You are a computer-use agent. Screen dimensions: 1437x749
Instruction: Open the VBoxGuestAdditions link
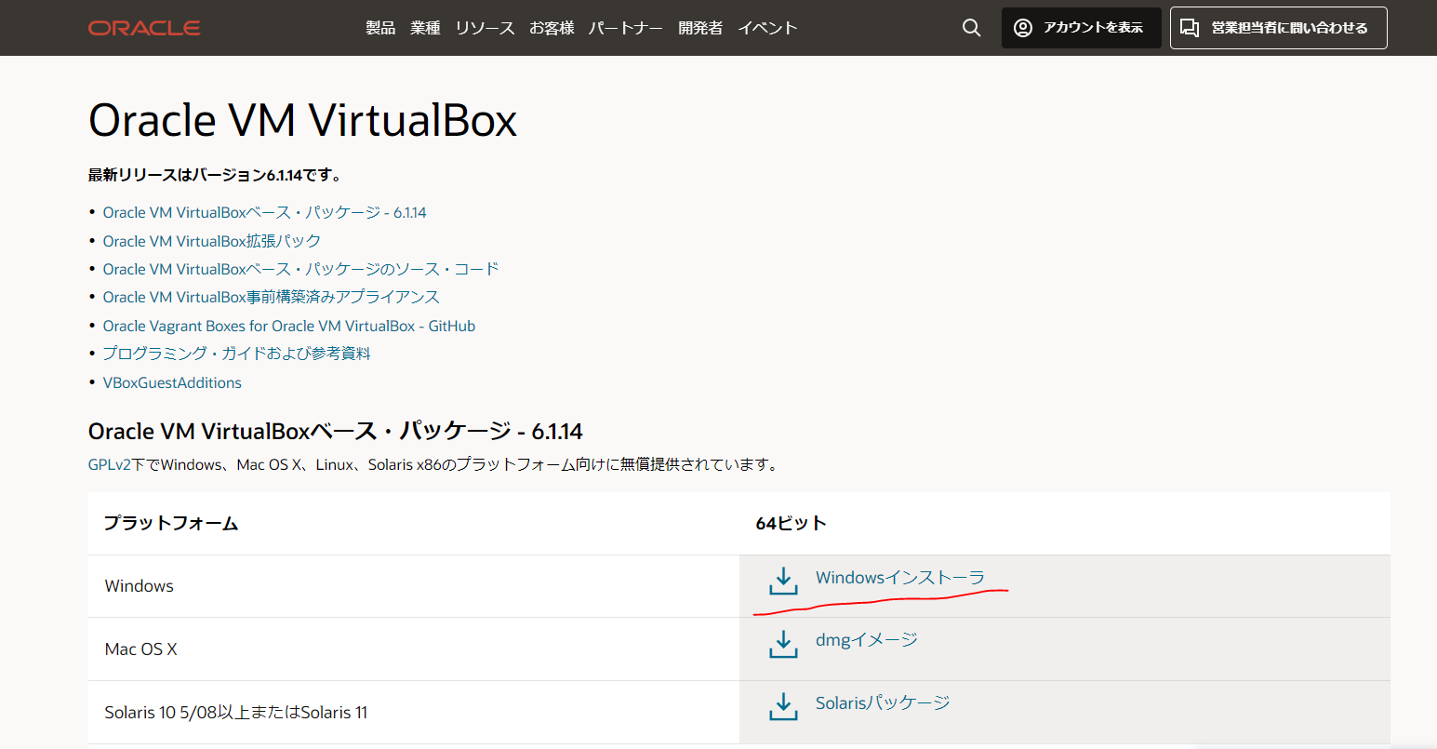coord(172,382)
